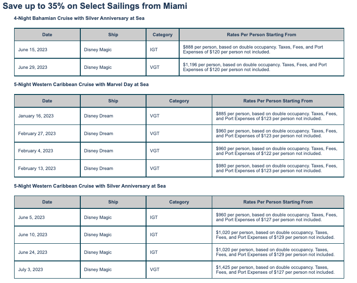The image size is (357, 283).
Task: Select the July 3, 2023 date cell
Action: coord(30,270)
